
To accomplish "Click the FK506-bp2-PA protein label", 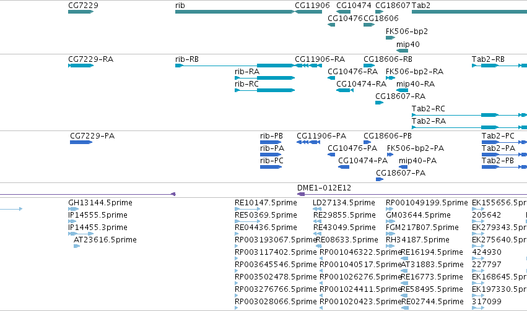I will click(416, 148).
